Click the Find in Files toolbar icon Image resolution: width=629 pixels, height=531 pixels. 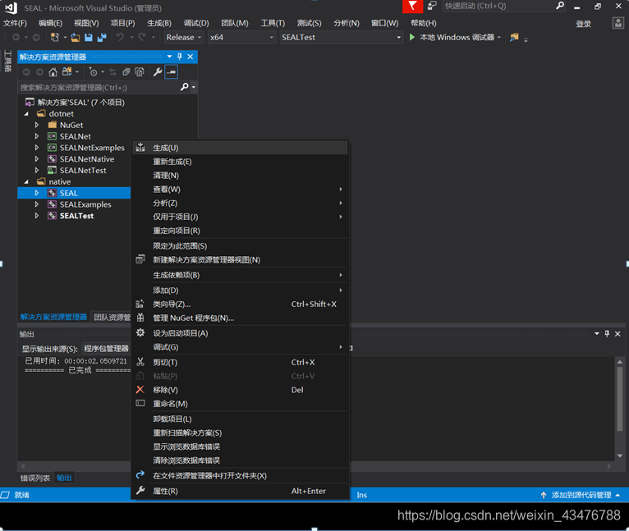pyautogui.click(x=514, y=37)
